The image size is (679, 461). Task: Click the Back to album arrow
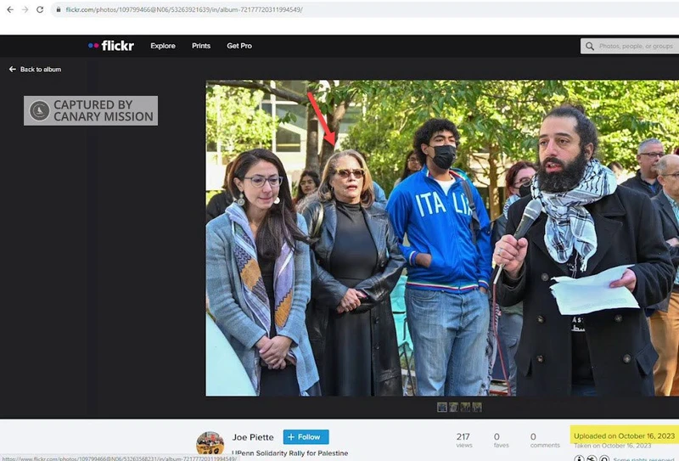(13, 69)
